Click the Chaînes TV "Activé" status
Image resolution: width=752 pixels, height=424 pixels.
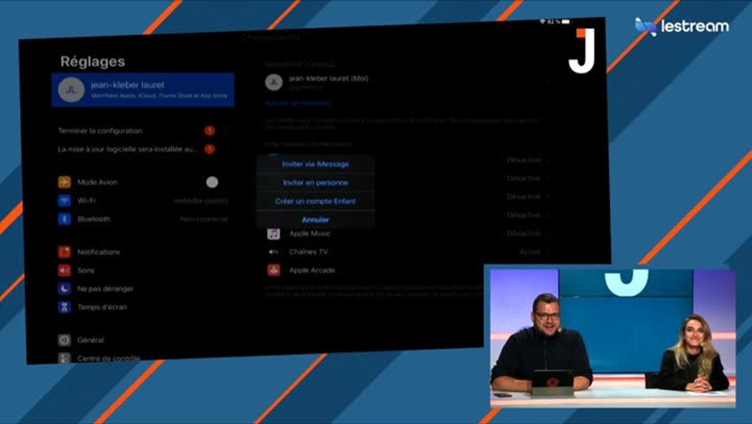tap(530, 252)
